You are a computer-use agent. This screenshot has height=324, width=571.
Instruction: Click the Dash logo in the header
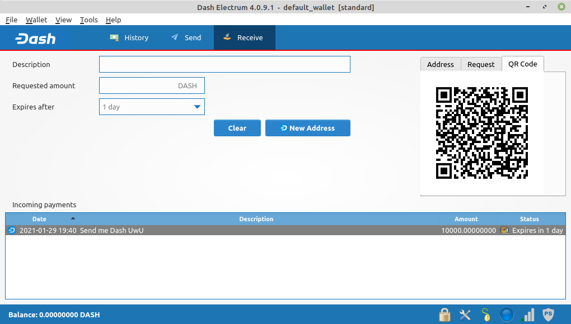(x=35, y=38)
